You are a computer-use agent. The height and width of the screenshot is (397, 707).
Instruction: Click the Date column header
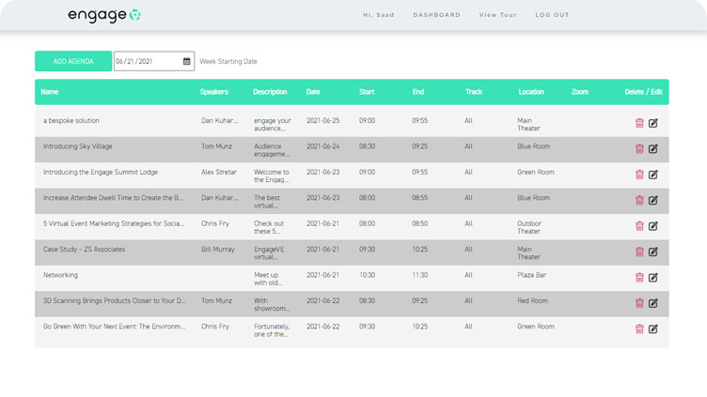(313, 92)
